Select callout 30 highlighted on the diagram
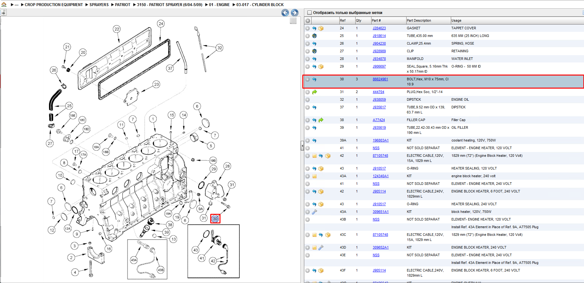 pos(215,219)
